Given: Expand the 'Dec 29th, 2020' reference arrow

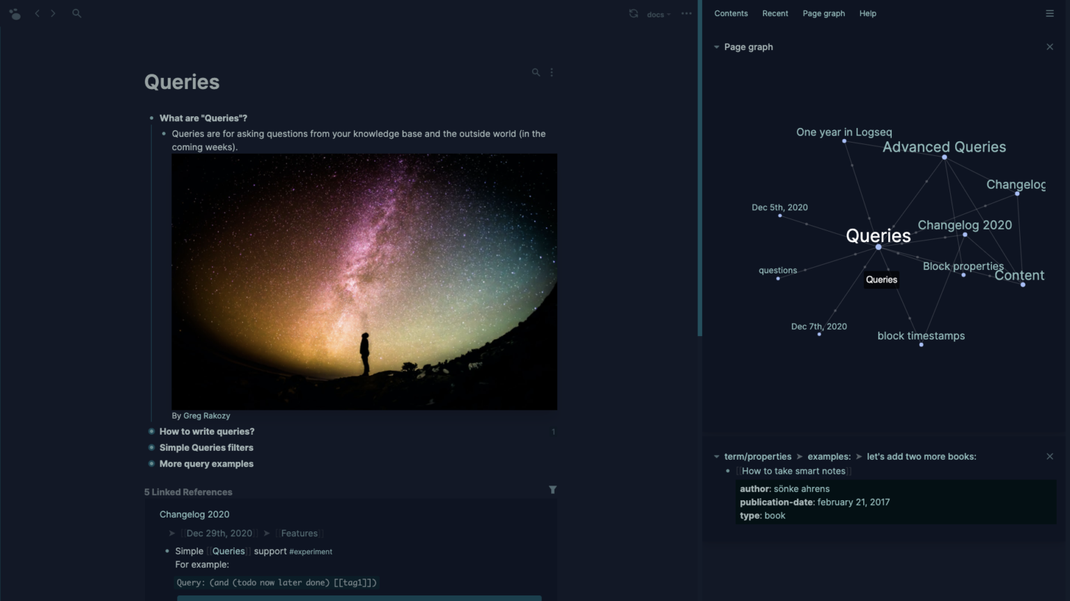Looking at the screenshot, I should click(172, 533).
